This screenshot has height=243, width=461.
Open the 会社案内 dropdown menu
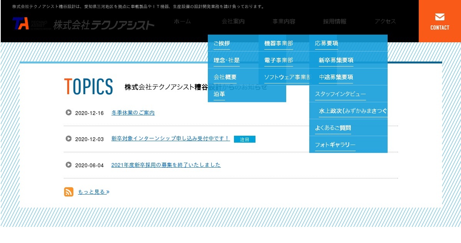234,22
